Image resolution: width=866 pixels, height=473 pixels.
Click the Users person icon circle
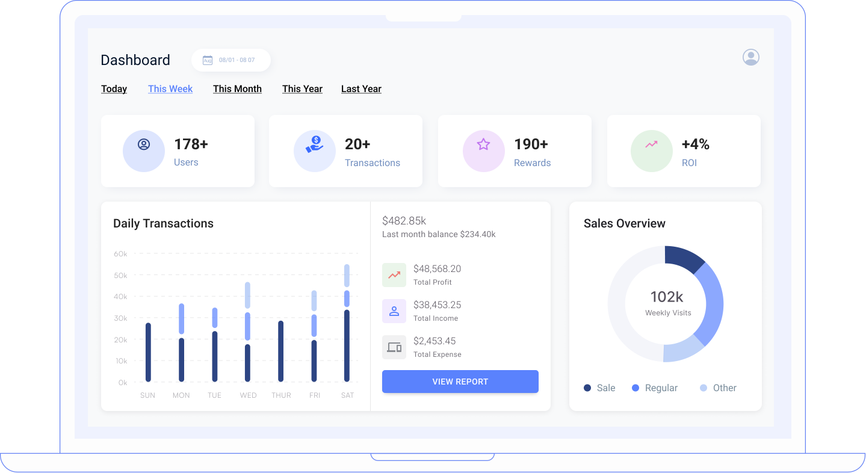144,151
